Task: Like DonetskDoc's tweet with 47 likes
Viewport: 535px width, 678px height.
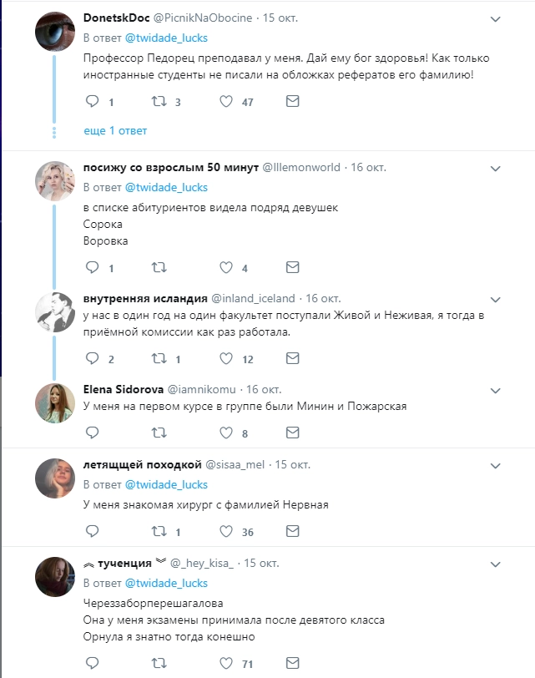Action: point(225,102)
